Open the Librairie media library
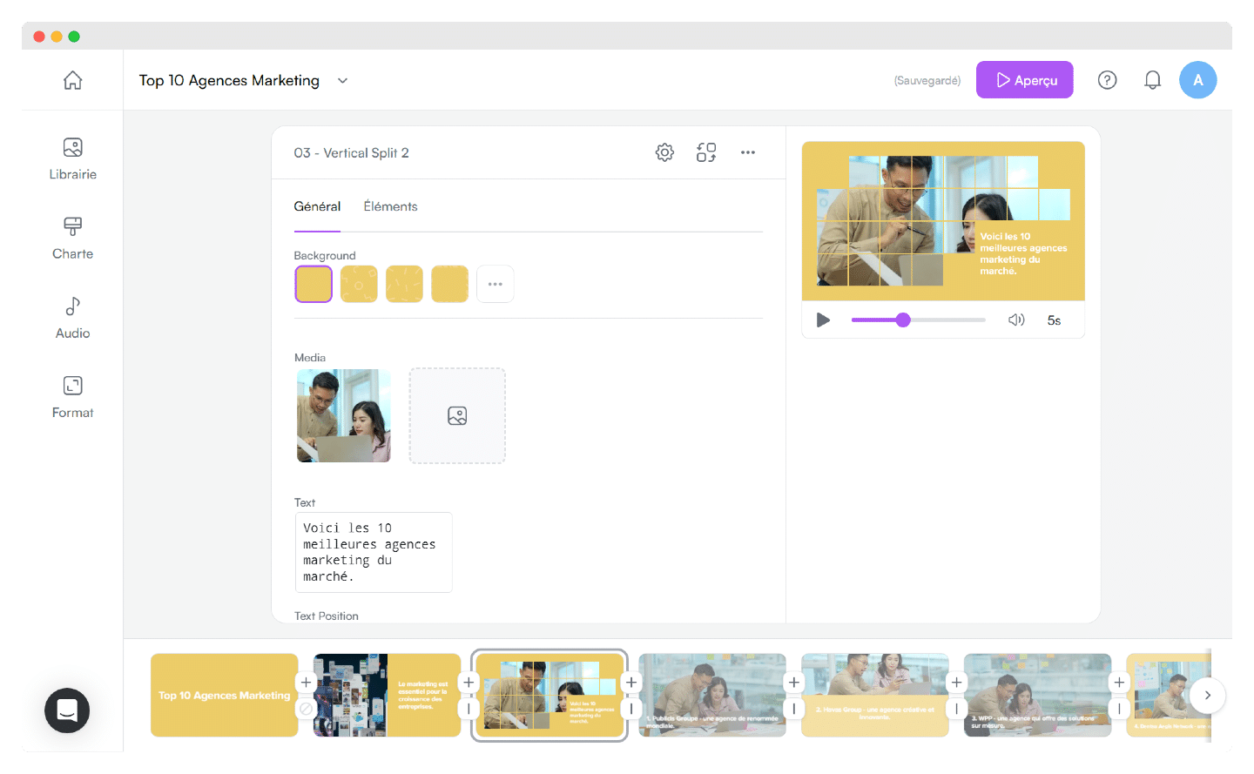 73,159
